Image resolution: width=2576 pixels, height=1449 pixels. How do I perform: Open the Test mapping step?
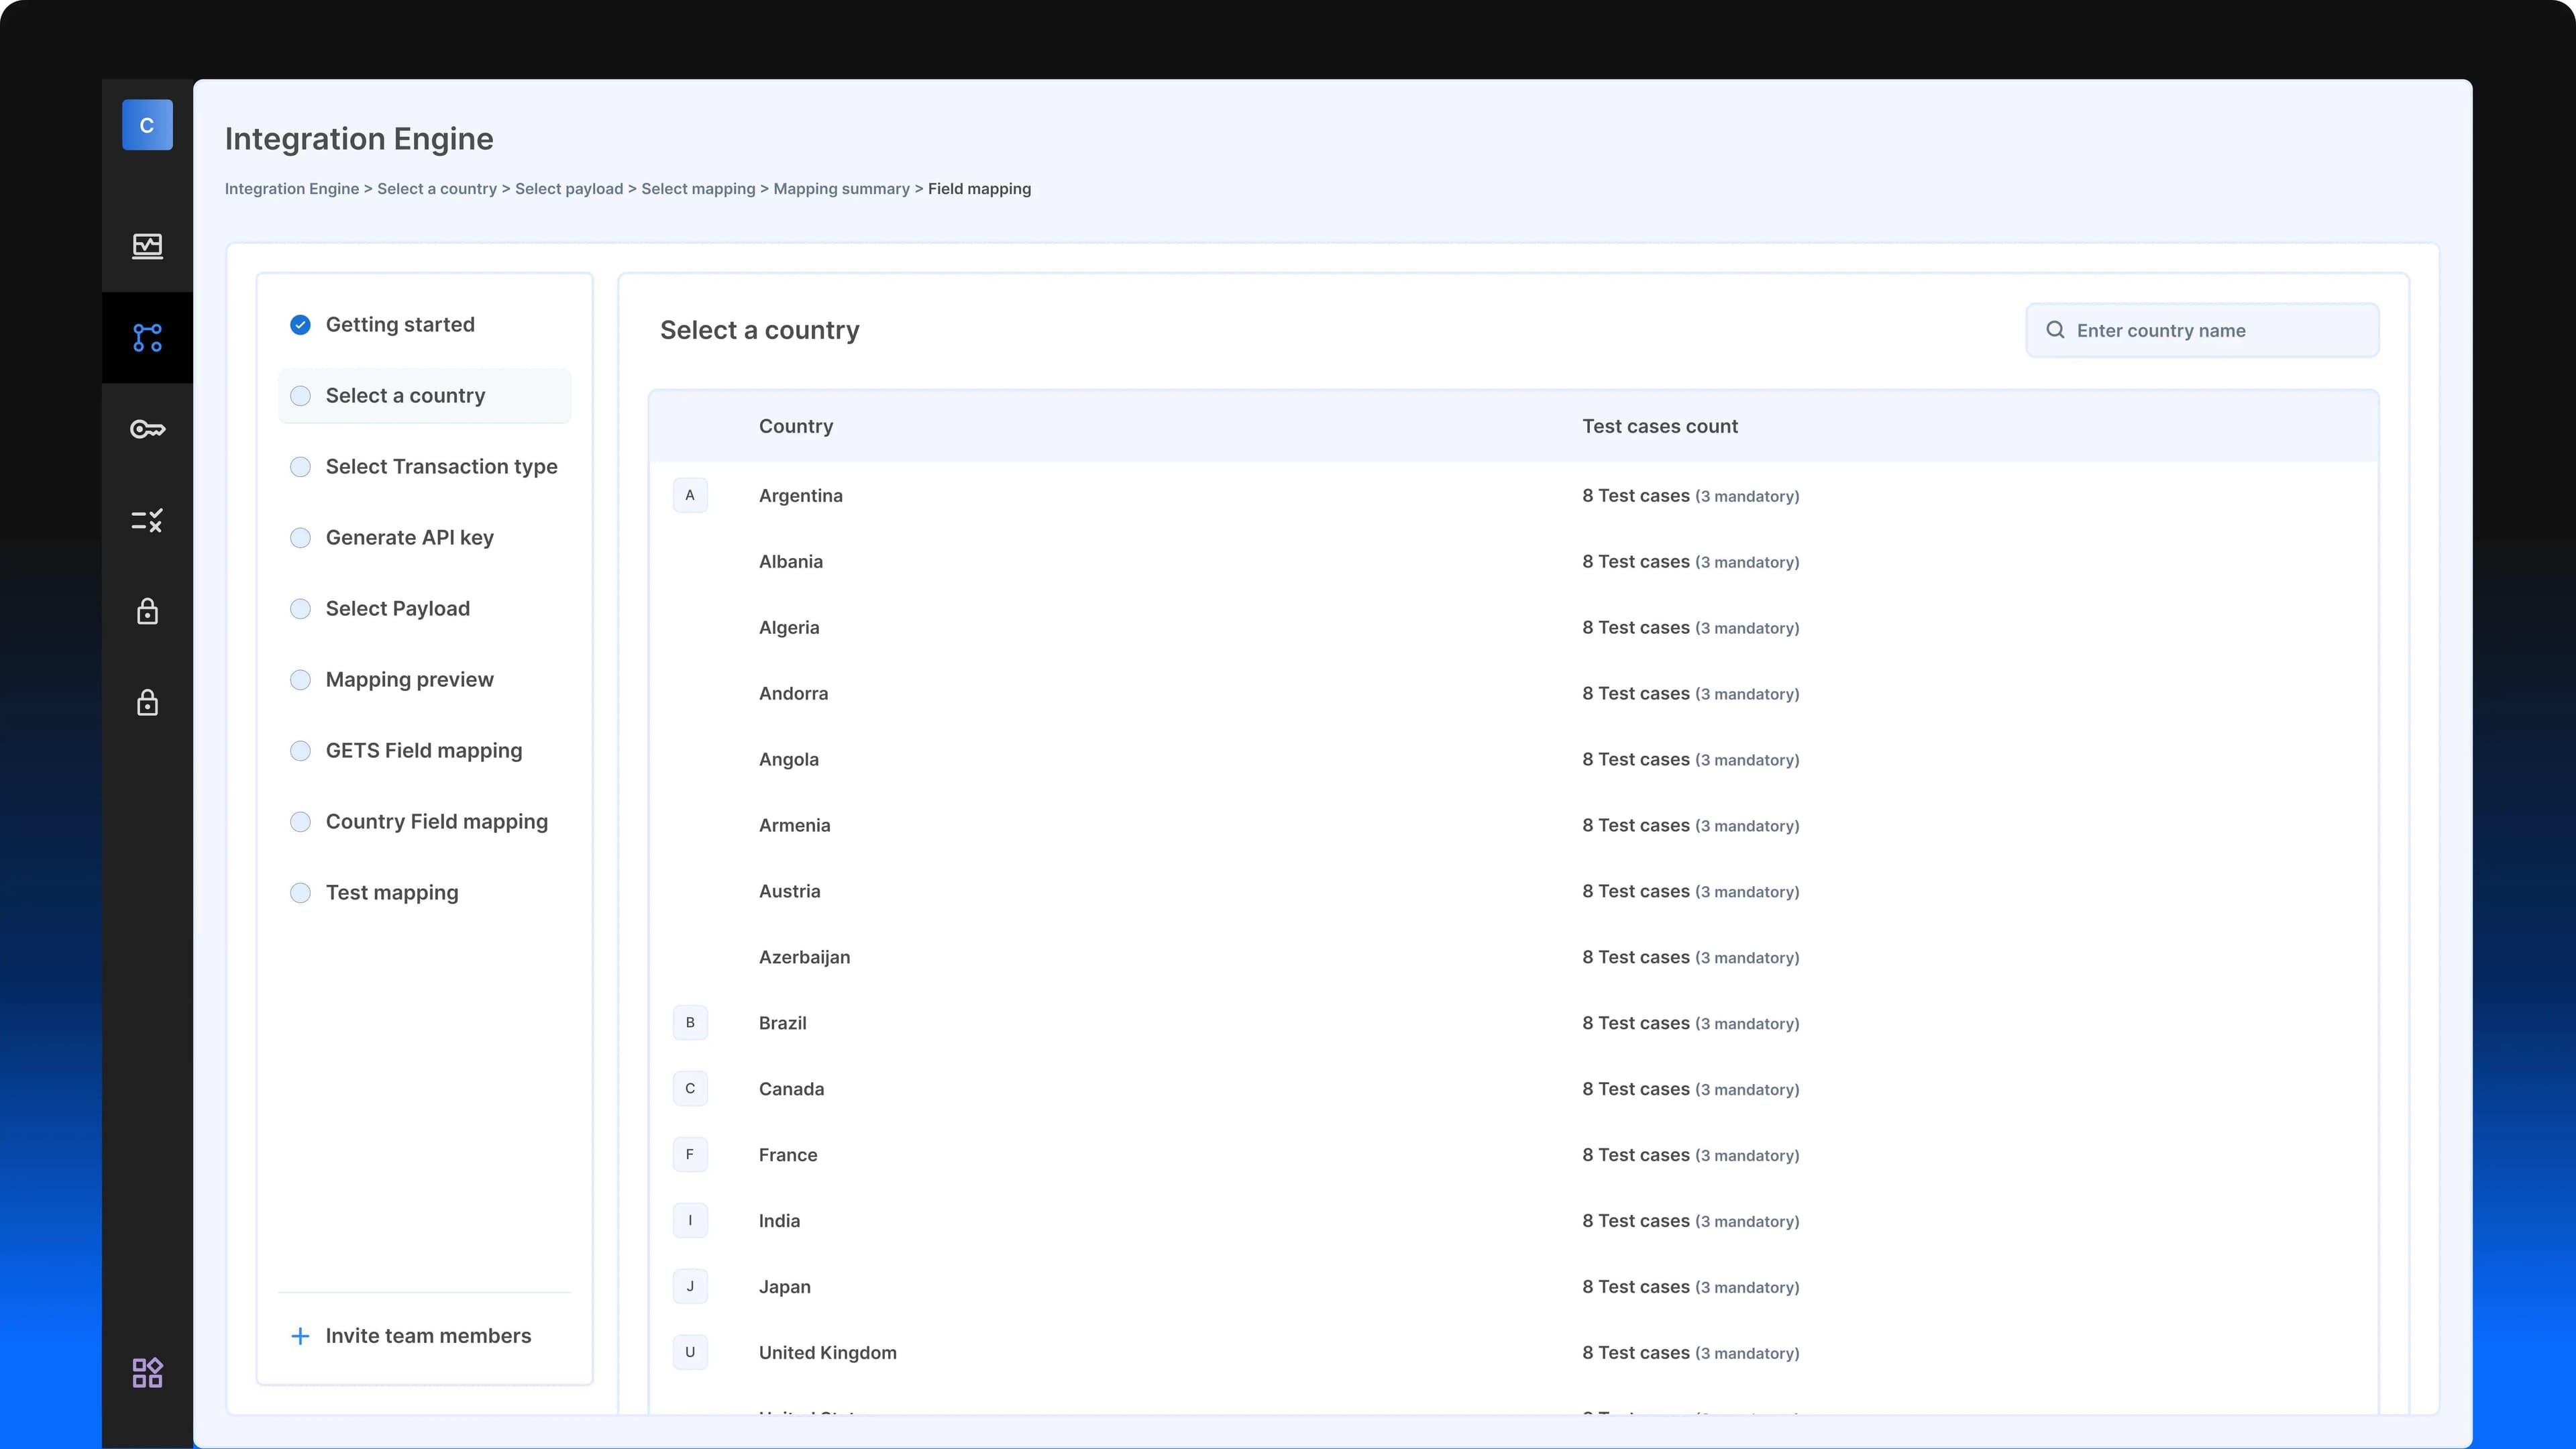391,893
